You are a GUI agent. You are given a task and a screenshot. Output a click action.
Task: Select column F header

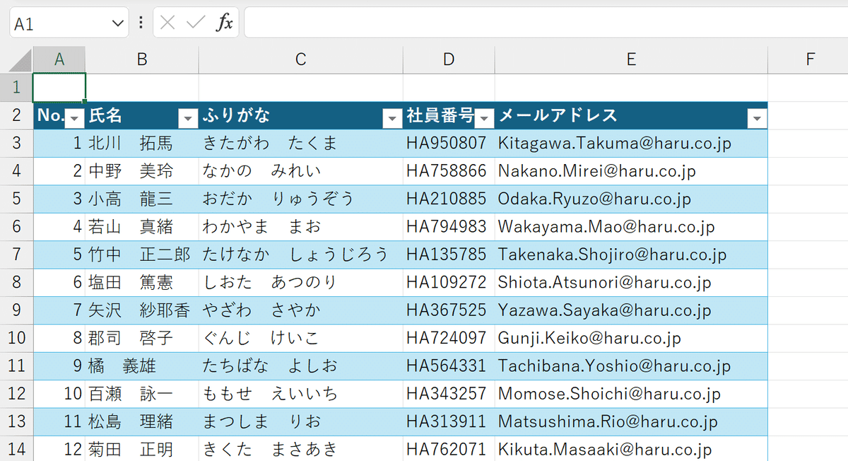[x=809, y=59]
